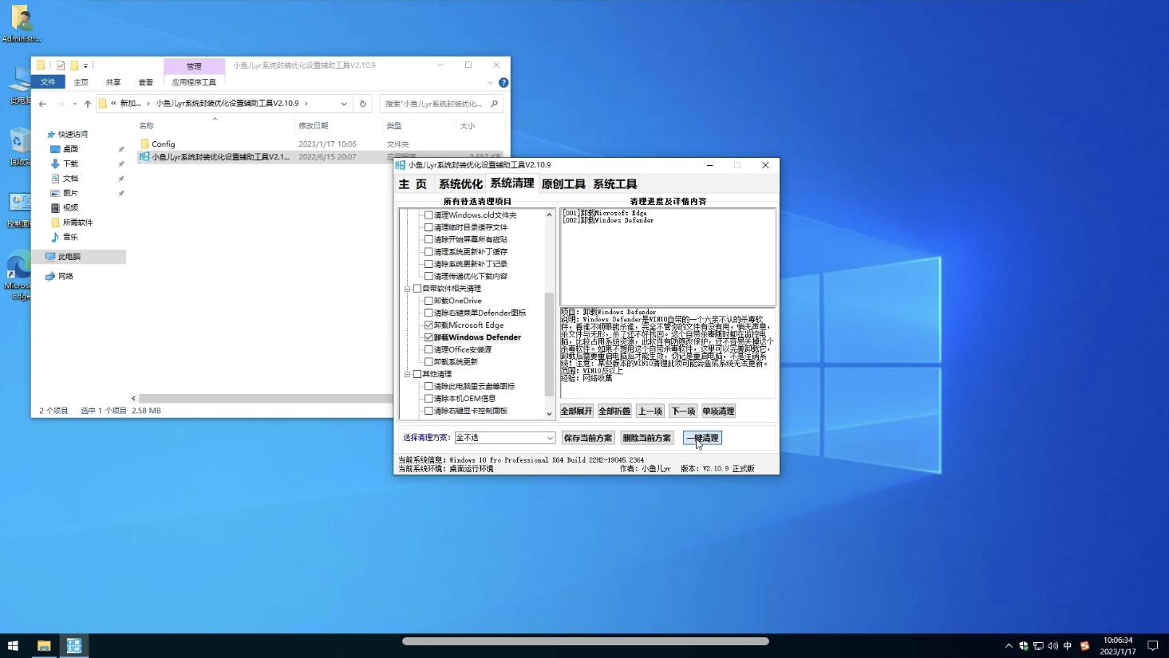The height and width of the screenshot is (658, 1169).
Task: Uncheck 卸载Microsoft Edge
Action: tap(429, 325)
